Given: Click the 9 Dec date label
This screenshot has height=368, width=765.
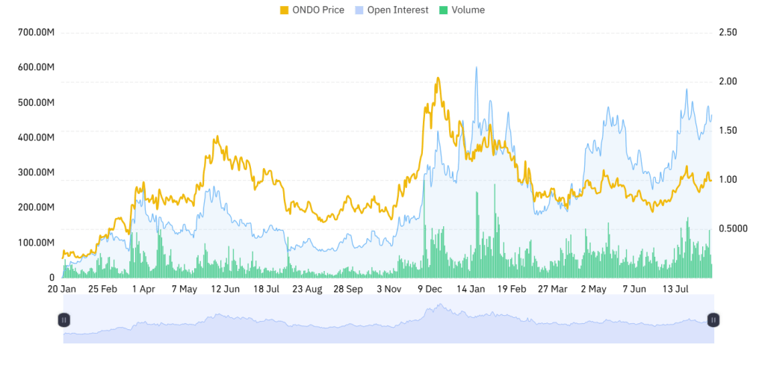Looking at the screenshot, I should point(430,289).
